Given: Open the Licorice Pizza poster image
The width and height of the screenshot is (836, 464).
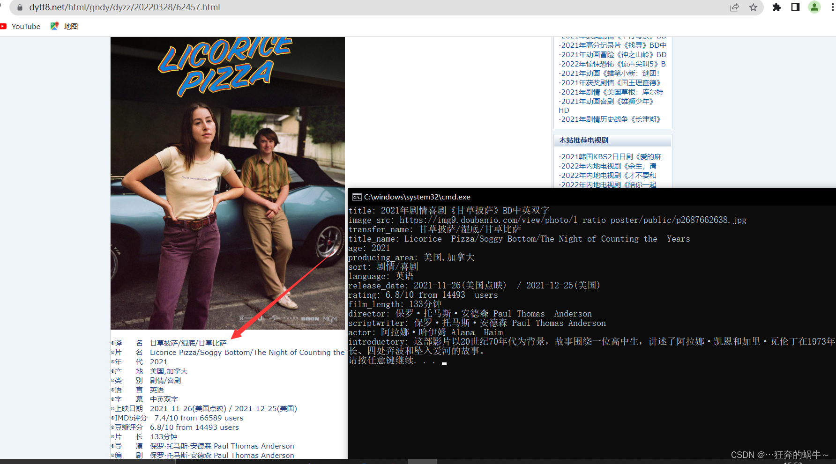Looking at the screenshot, I should click(228, 183).
